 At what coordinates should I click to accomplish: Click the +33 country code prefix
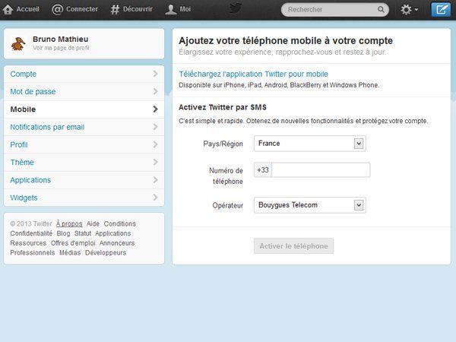coord(263,169)
